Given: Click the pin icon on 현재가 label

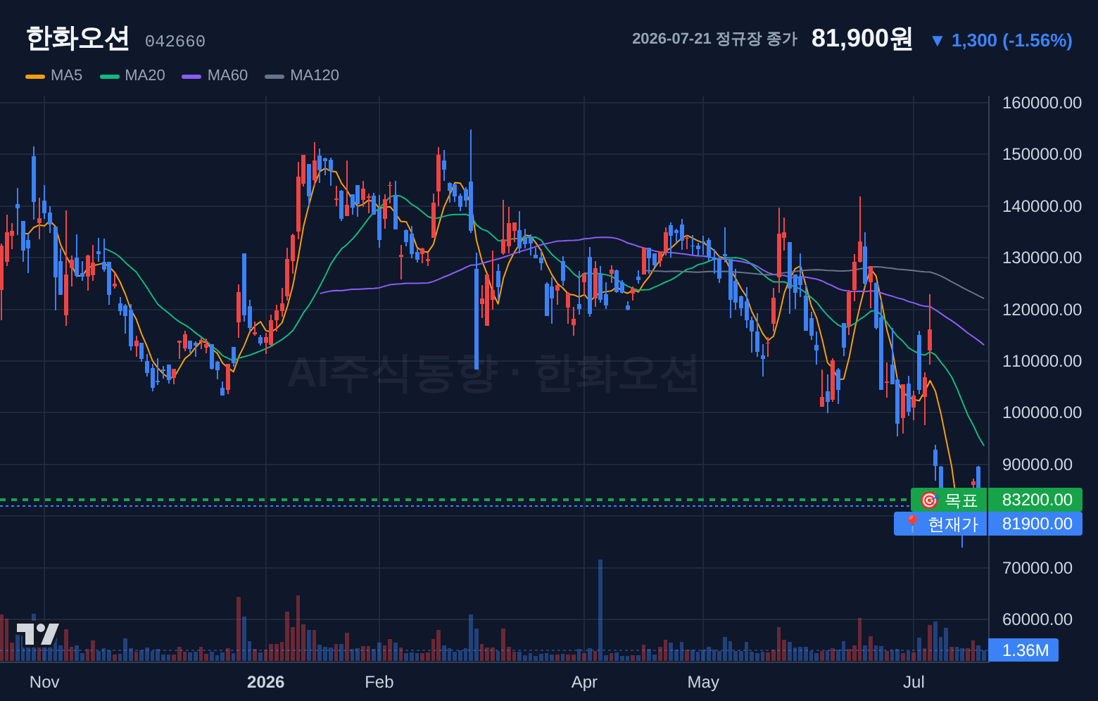Looking at the screenshot, I should (912, 524).
